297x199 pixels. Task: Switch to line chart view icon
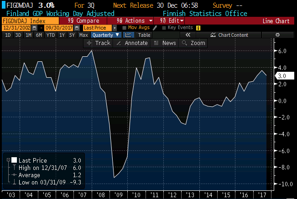pyautogui.click(x=129, y=35)
